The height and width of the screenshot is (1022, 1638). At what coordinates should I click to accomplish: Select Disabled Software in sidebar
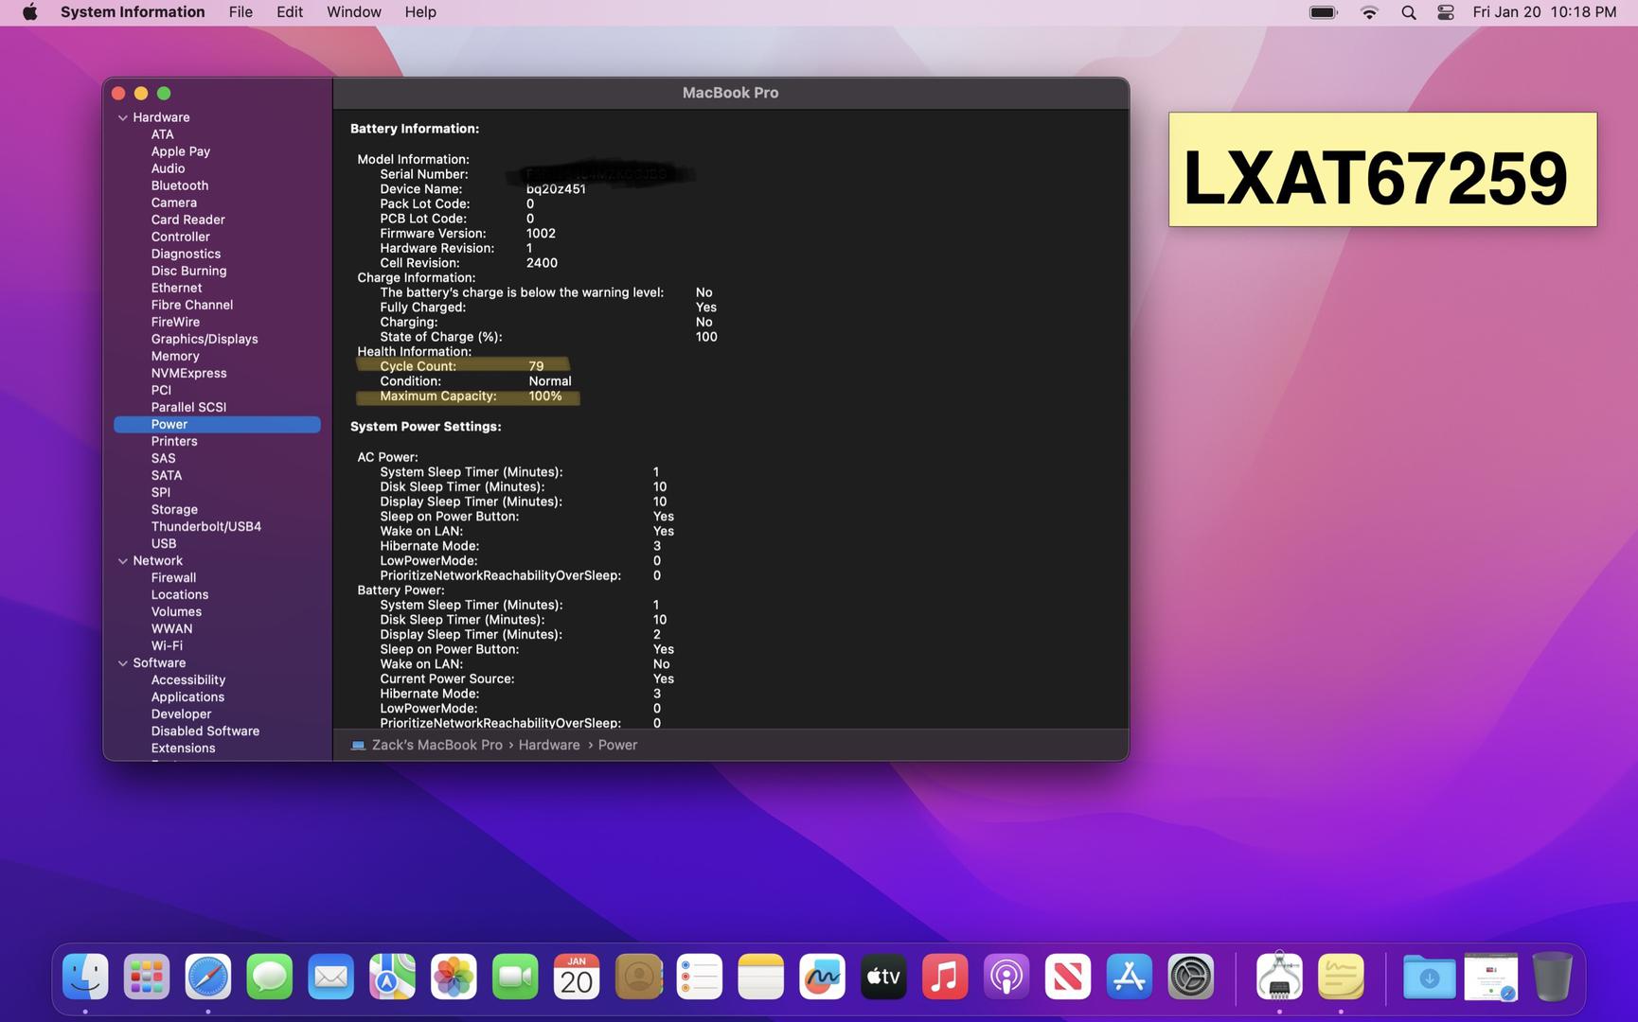[205, 731]
